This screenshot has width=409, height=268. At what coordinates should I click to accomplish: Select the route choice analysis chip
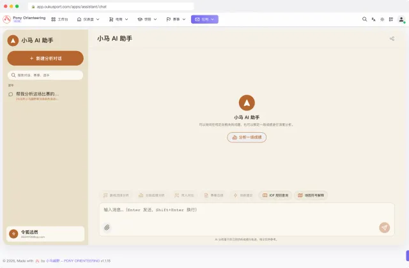coord(116,195)
